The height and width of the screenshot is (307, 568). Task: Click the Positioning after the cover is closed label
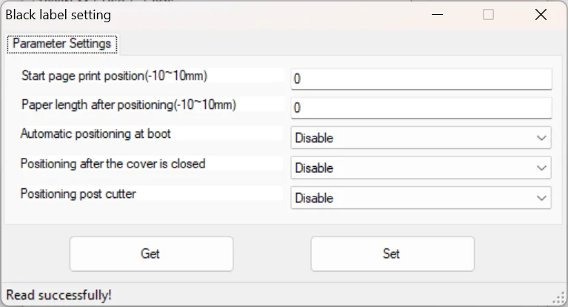[x=113, y=164]
